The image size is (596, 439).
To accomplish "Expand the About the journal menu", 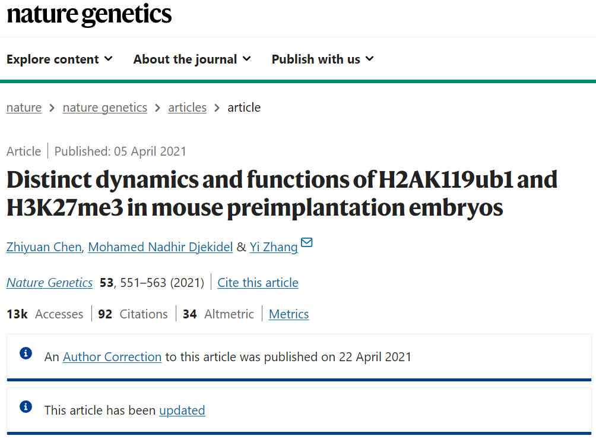I will pyautogui.click(x=192, y=59).
